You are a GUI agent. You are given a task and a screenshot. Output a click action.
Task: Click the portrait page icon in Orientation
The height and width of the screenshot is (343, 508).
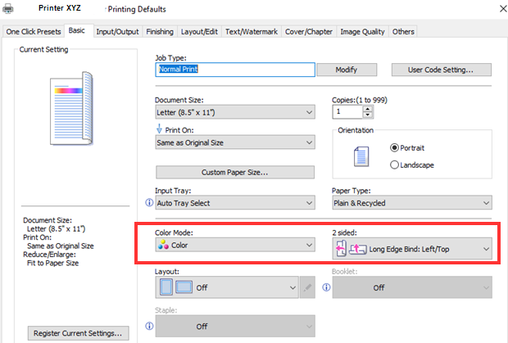coord(361,156)
